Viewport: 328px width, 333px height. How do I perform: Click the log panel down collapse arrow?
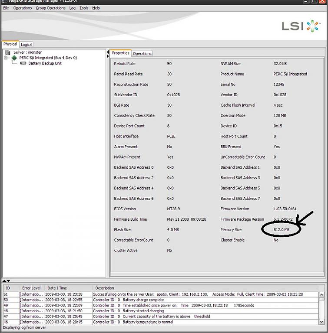pyautogui.click(x=8, y=281)
